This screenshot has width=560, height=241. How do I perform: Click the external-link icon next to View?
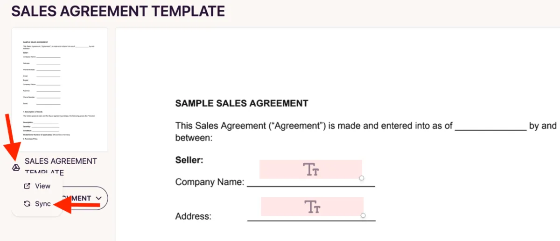(27, 186)
